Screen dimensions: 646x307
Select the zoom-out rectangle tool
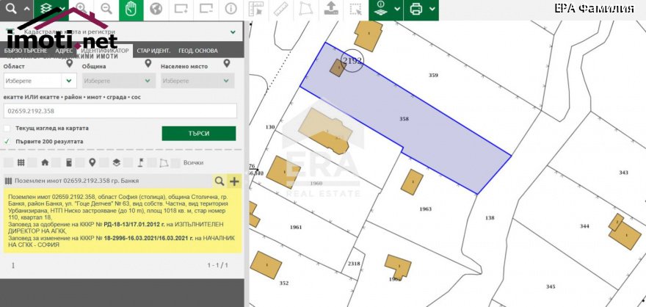click(x=206, y=9)
